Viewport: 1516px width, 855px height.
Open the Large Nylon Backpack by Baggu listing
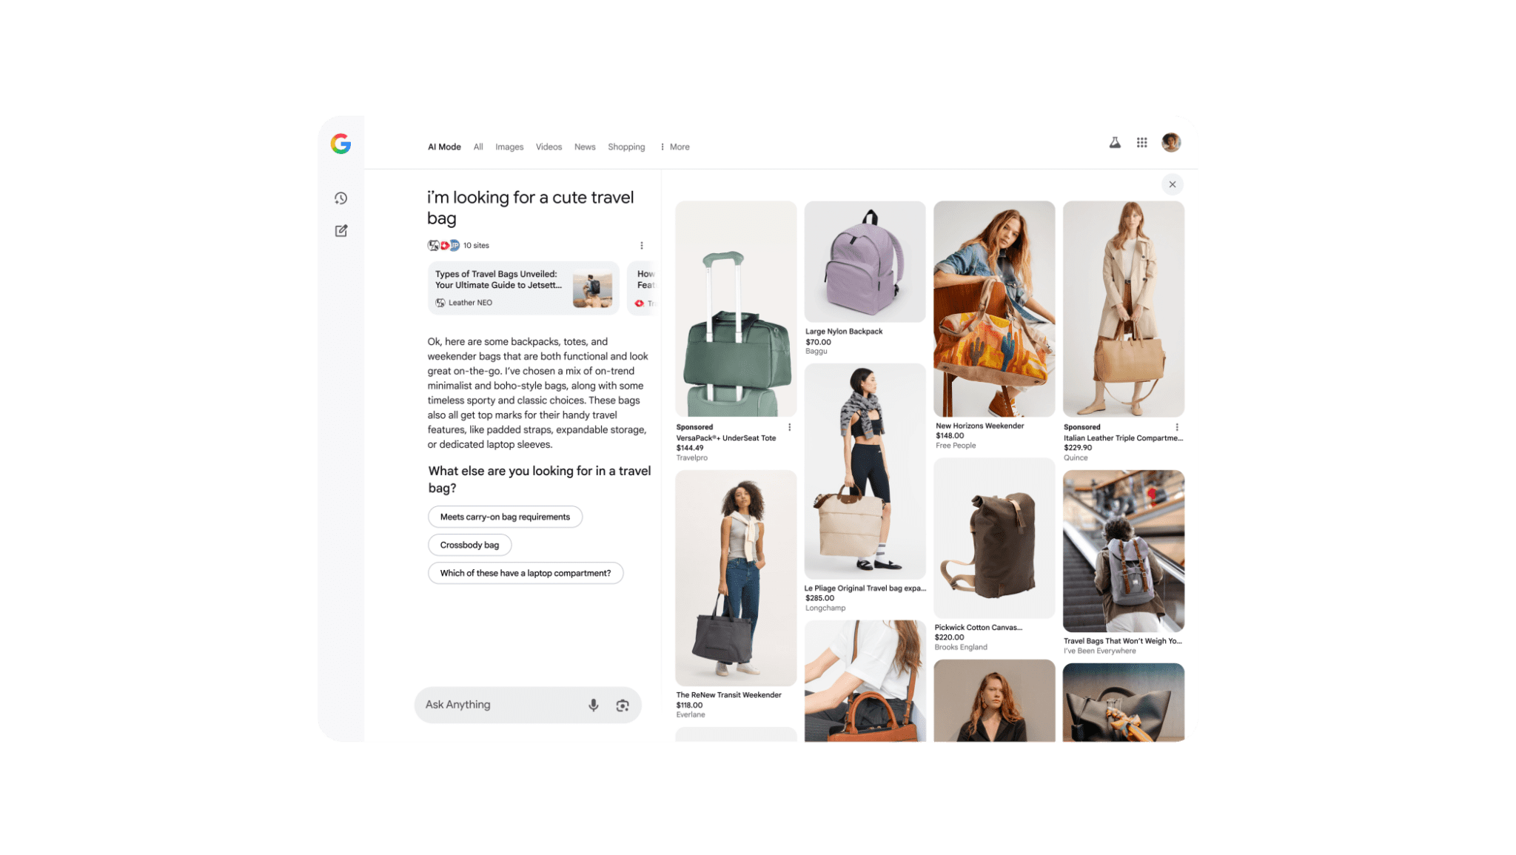tap(864, 262)
